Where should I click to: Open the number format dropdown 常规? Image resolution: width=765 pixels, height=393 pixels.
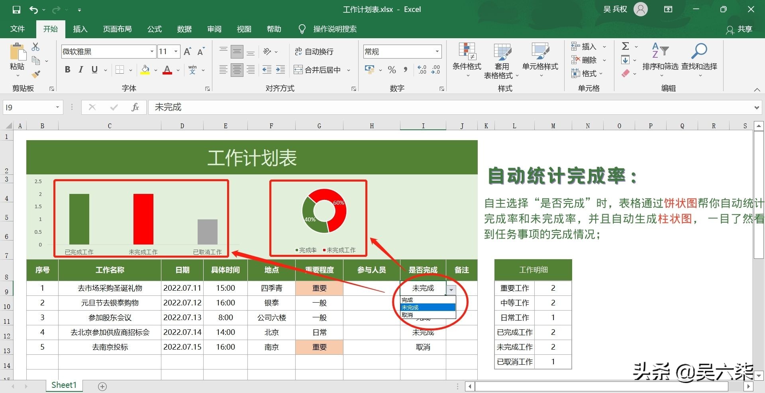437,51
